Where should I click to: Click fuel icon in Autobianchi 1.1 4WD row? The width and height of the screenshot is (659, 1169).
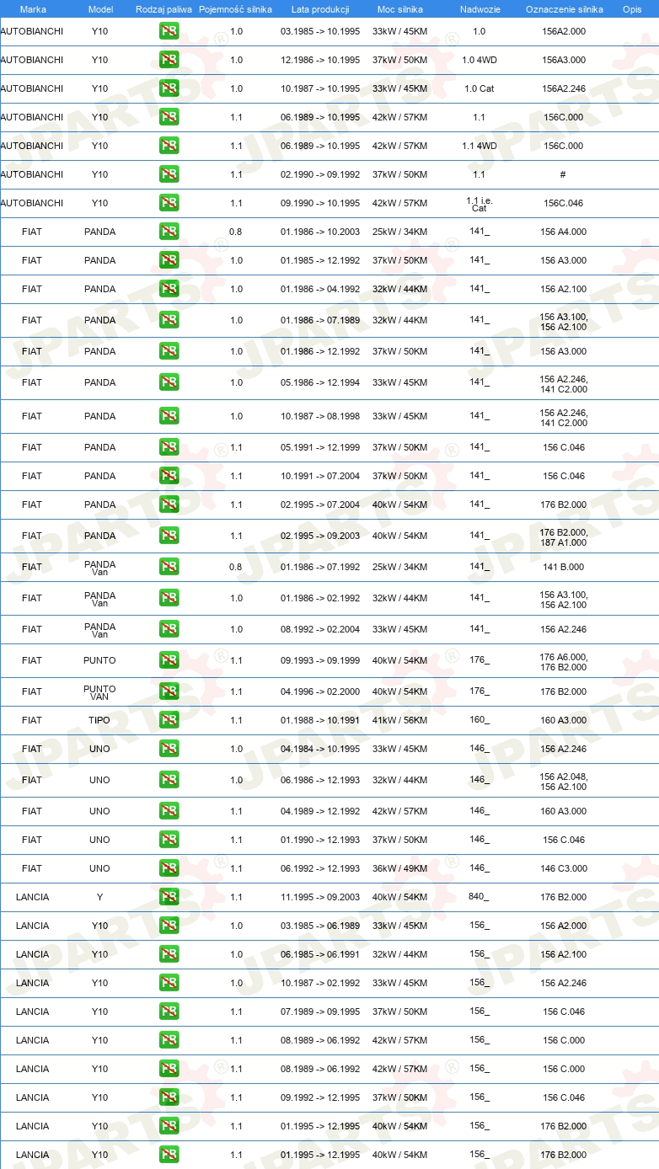(x=169, y=146)
